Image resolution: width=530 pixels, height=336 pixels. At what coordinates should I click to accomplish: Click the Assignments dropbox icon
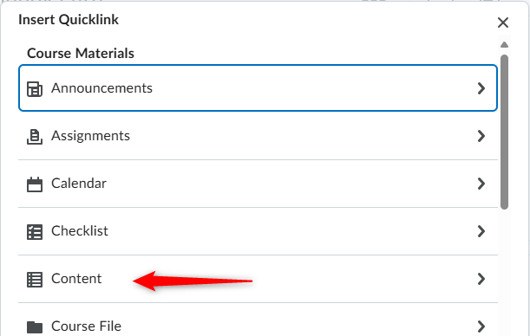[x=35, y=137]
